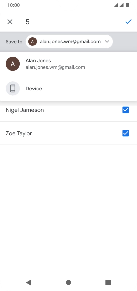Tap the battery icon in status bar
The width and height of the screenshot is (137, 291).
click(x=127, y=5)
